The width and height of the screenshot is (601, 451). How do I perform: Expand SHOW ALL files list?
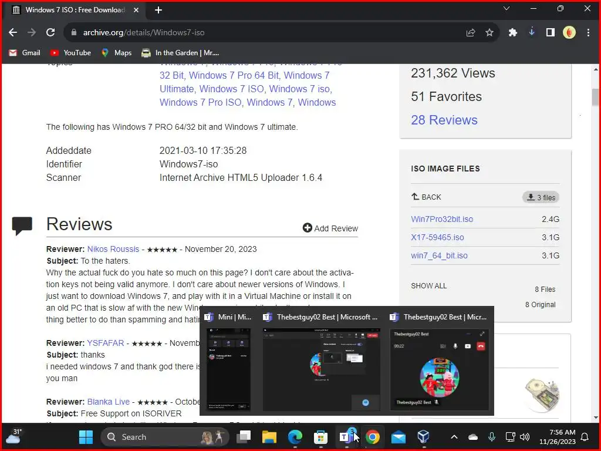429,286
